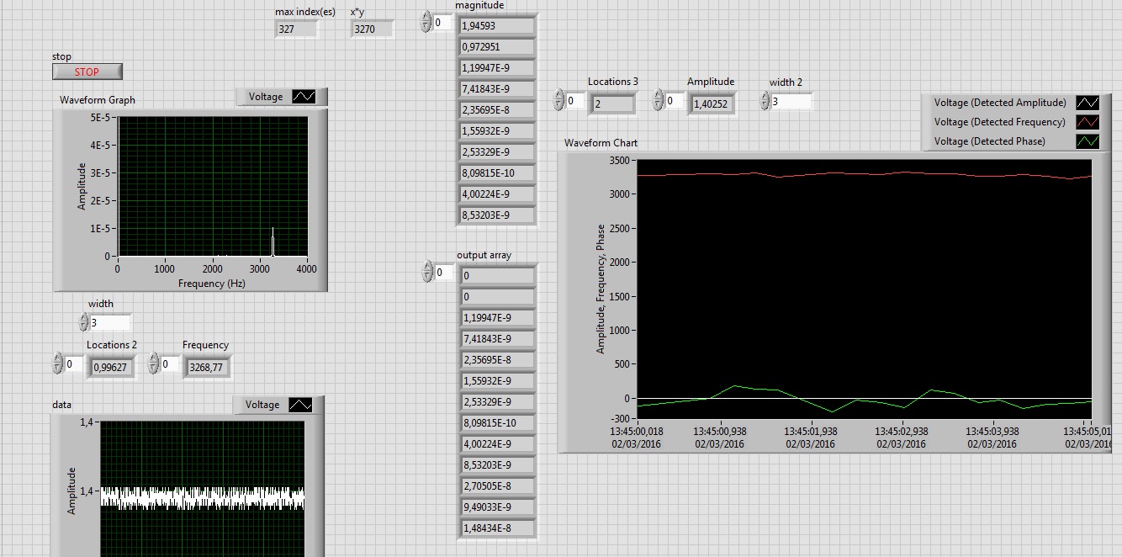Select the width 2 value field
This screenshot has width=1122, height=557.
coord(791,101)
